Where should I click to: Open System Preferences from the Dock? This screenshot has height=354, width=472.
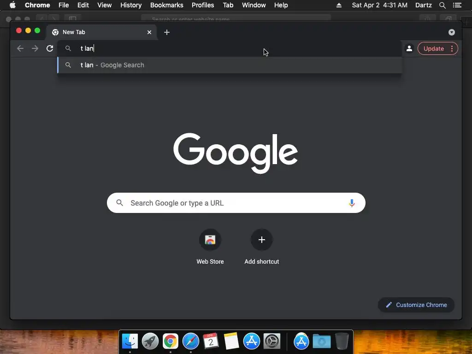[272, 342]
